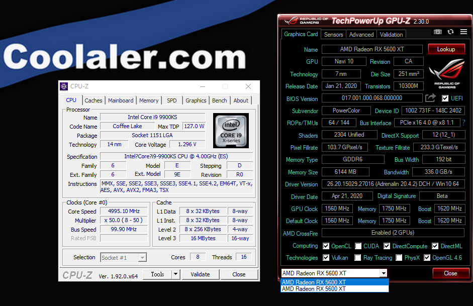The height and width of the screenshot is (306, 473).
Task: Toggle the DirectML checkbox
Action: 435,246
